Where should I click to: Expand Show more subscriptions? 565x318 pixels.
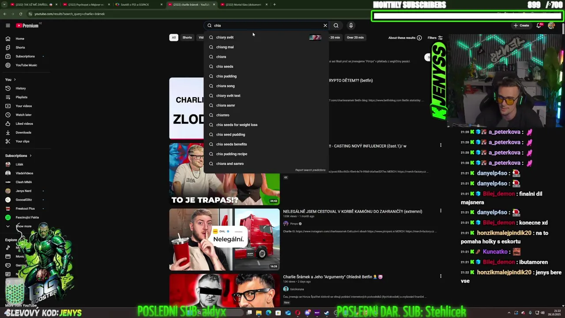click(24, 226)
